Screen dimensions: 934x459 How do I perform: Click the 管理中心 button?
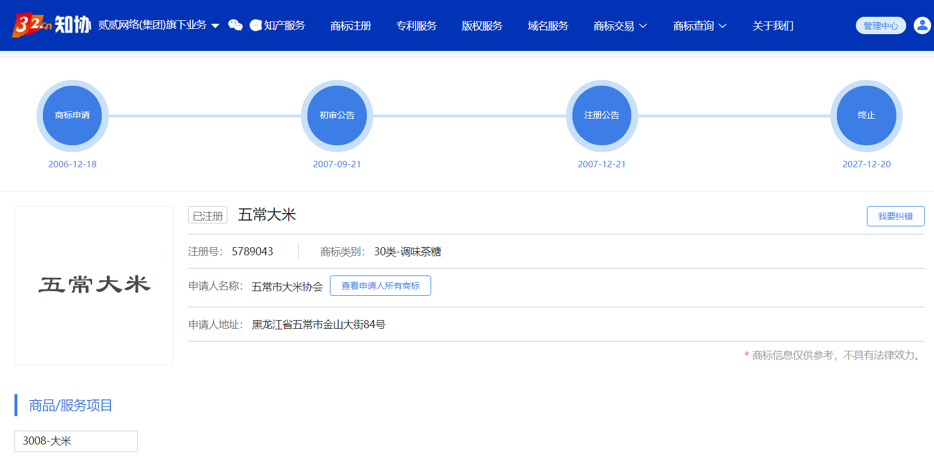(881, 25)
